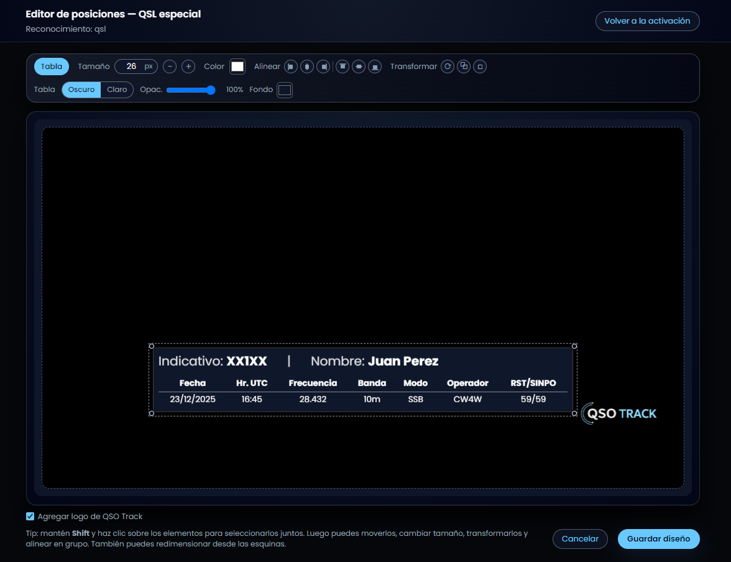This screenshot has height=562, width=731.
Task: Open the white Color swatch
Action: point(237,67)
